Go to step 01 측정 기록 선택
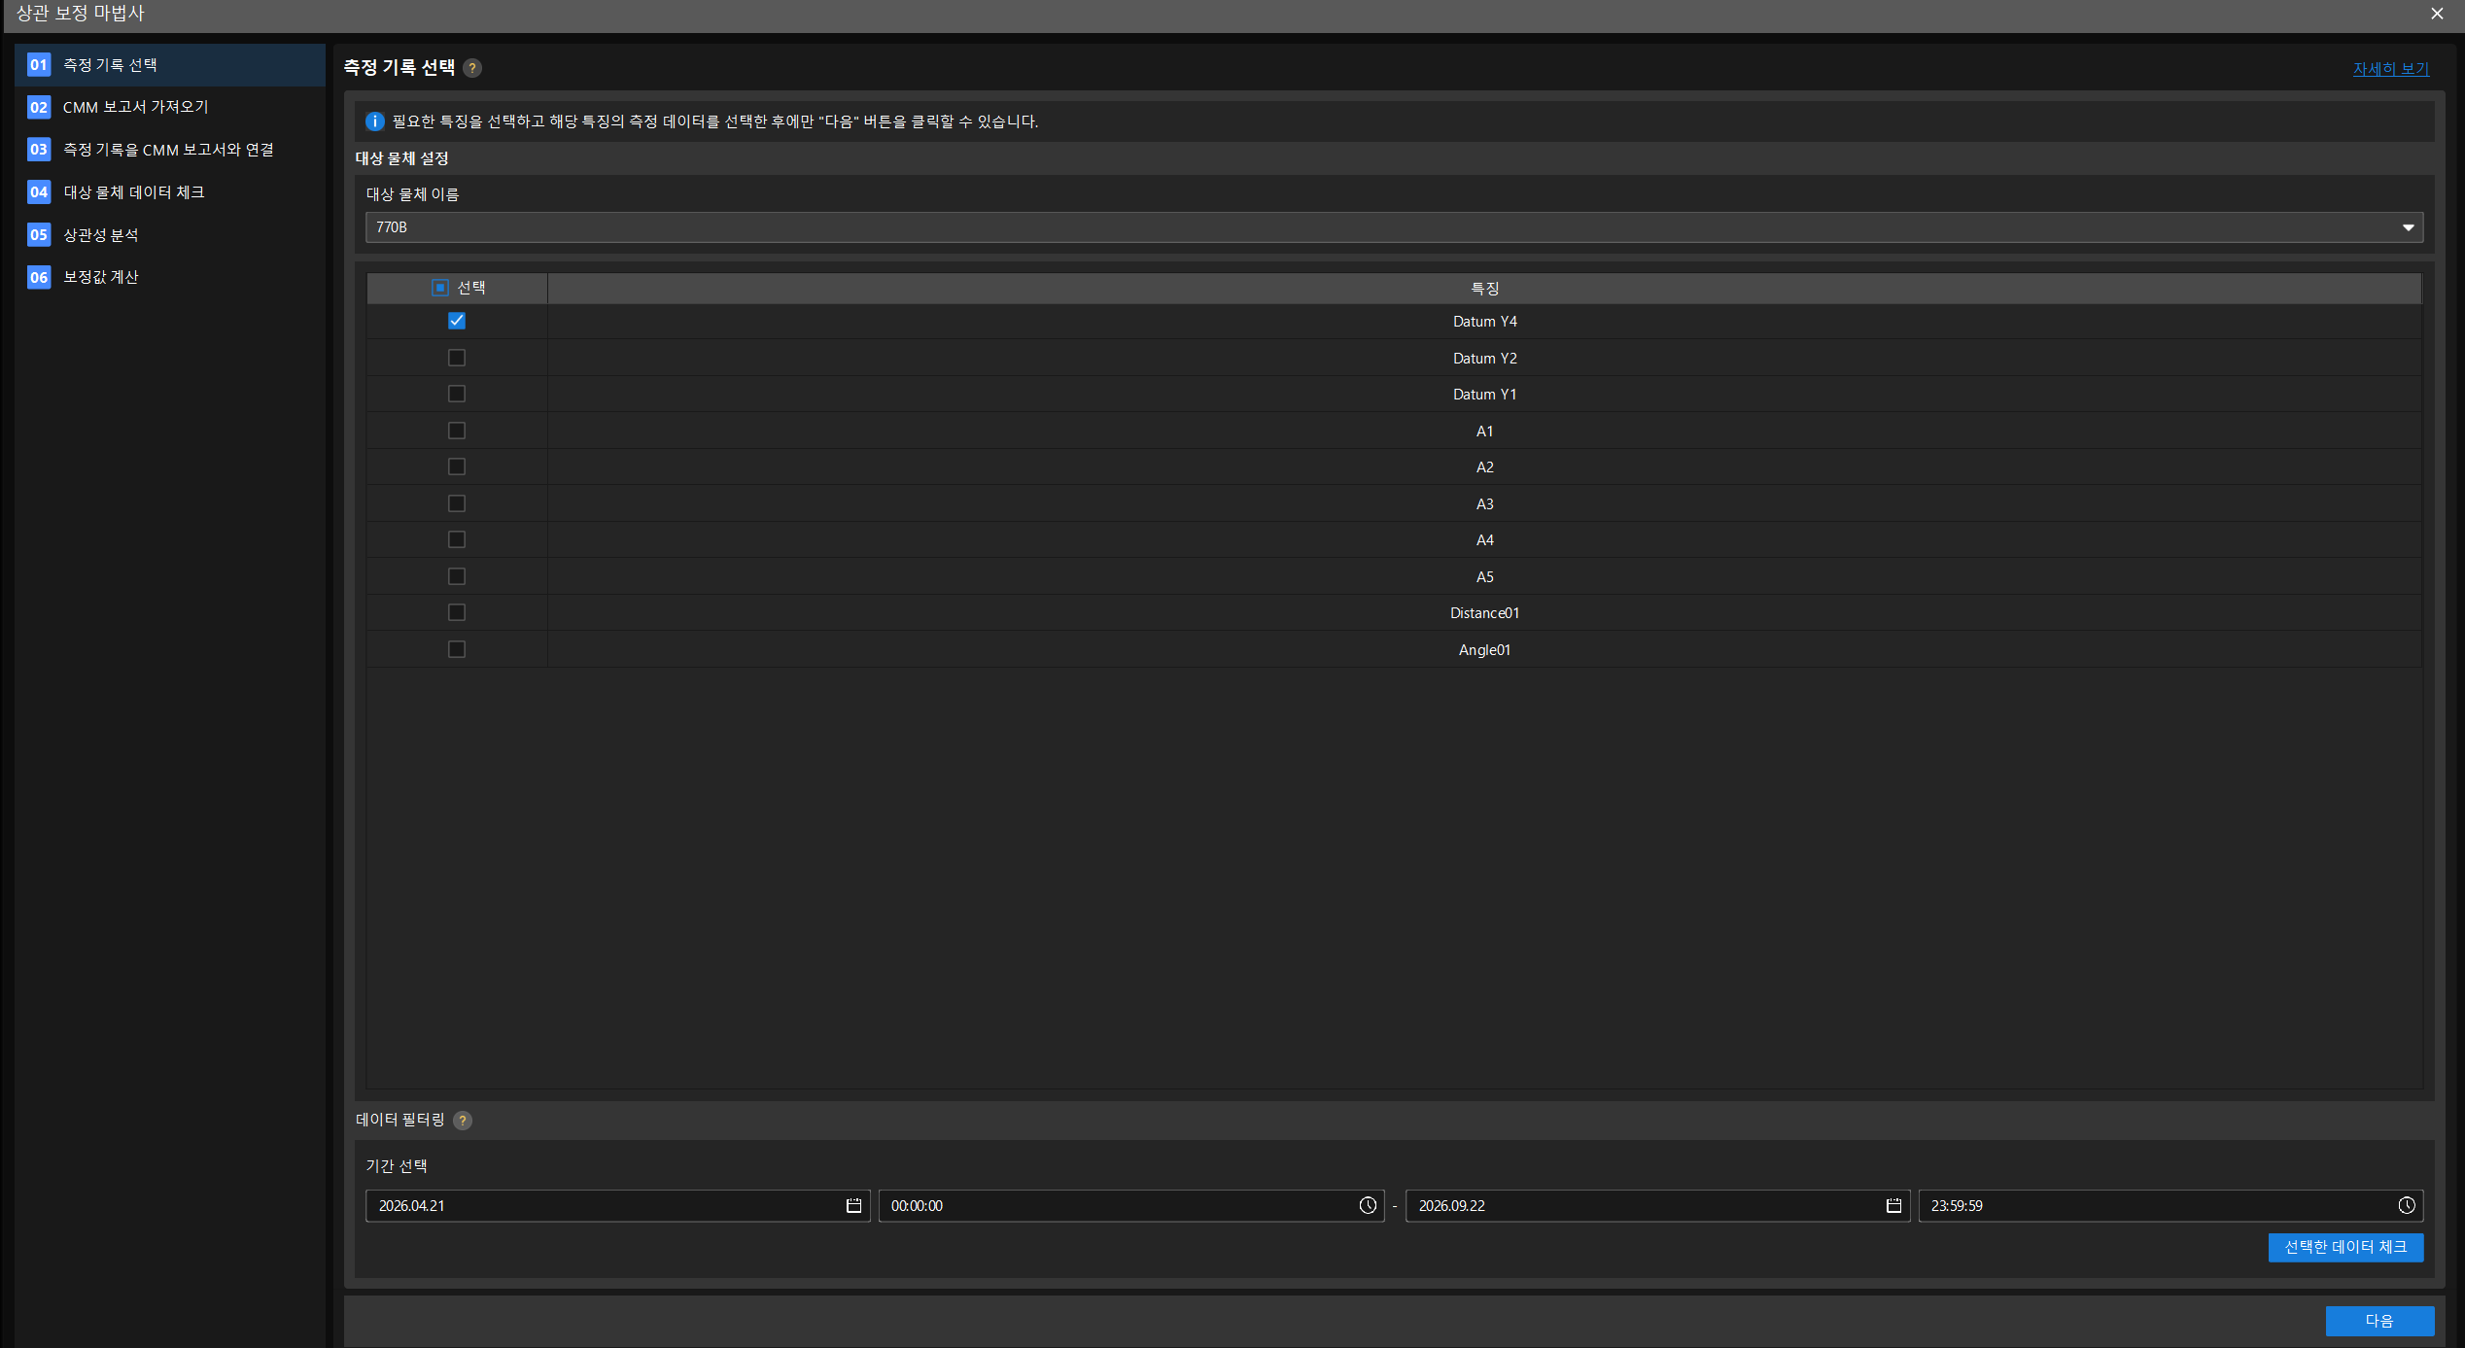The height and width of the screenshot is (1348, 2465). 170,65
